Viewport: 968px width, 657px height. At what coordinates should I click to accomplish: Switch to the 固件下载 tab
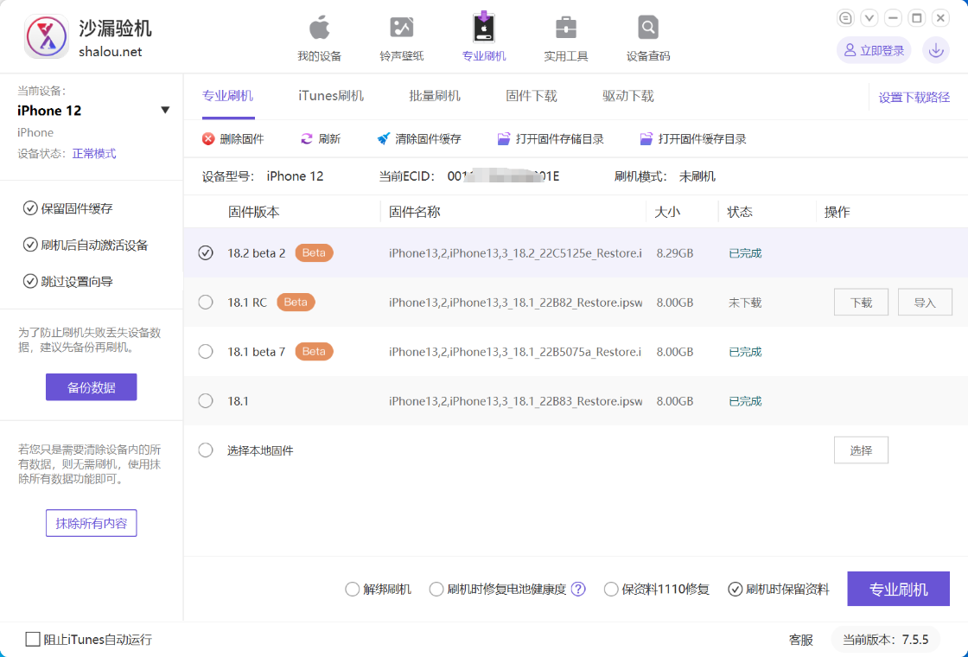coord(532,96)
